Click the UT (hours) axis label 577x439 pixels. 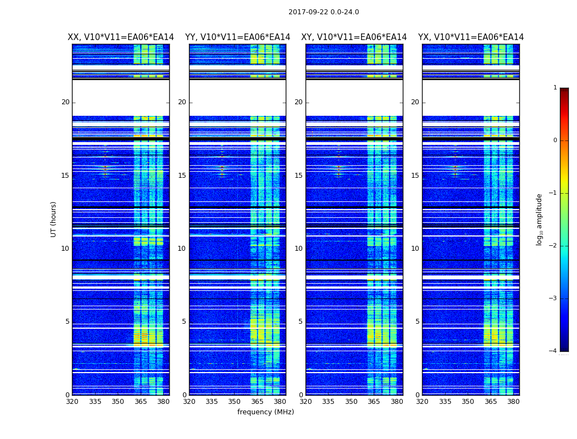(x=54, y=219)
